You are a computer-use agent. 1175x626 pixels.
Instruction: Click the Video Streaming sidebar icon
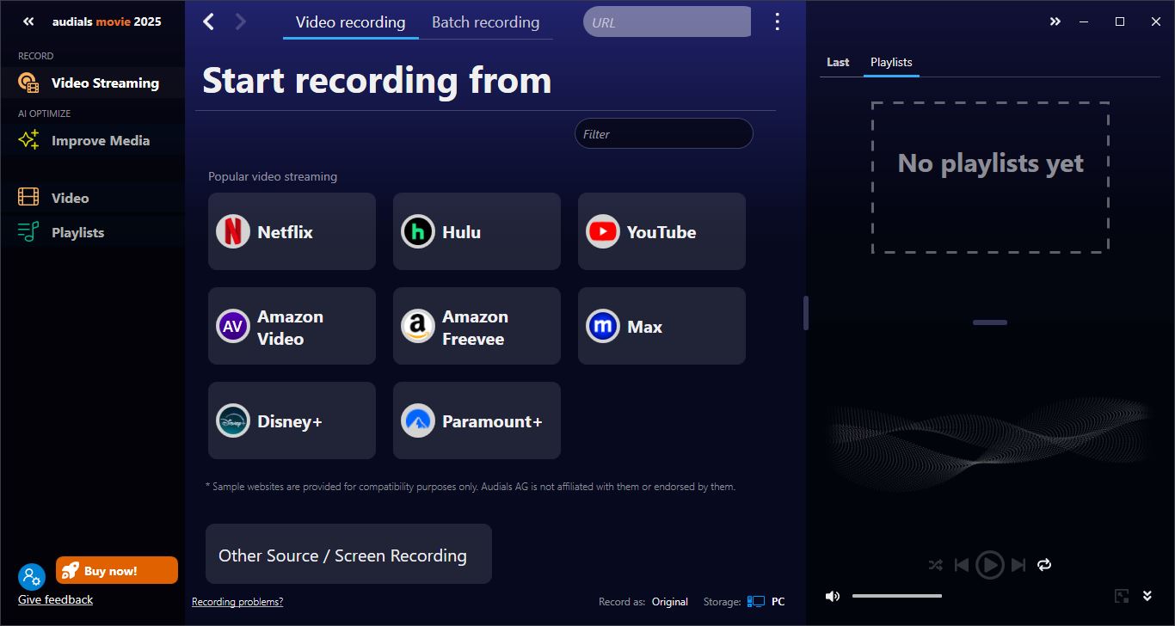tap(28, 83)
